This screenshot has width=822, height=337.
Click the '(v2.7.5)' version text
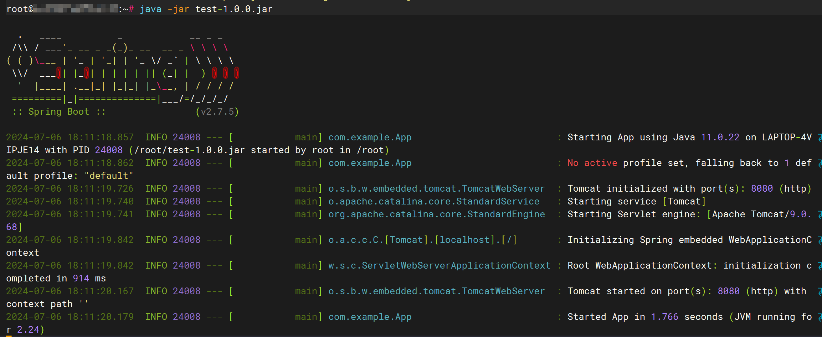pos(217,112)
